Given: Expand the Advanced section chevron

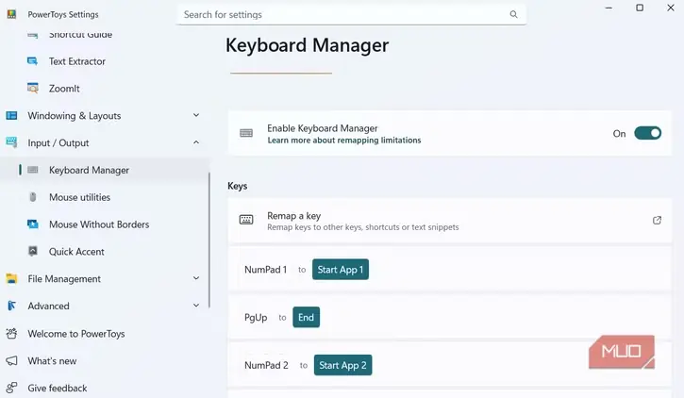Looking at the screenshot, I should pyautogui.click(x=196, y=306).
